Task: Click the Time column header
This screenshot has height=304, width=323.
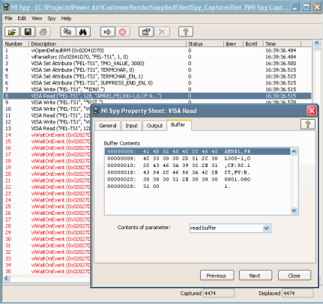Action: tap(283, 43)
